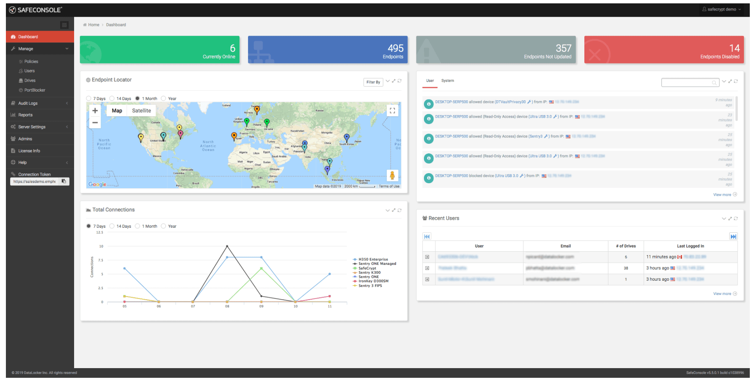The width and height of the screenshot is (754, 382).
Task: Open the Filter By dropdown
Action: (373, 82)
